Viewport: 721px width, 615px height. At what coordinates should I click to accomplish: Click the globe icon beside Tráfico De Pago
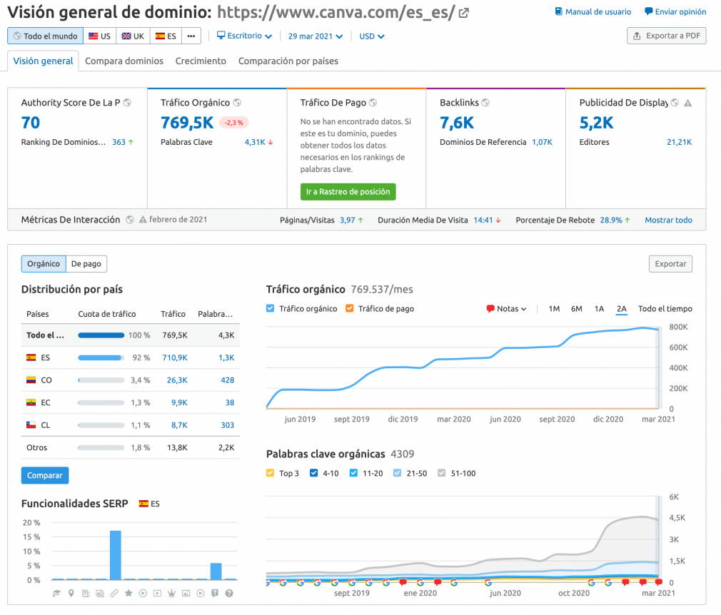pos(373,103)
